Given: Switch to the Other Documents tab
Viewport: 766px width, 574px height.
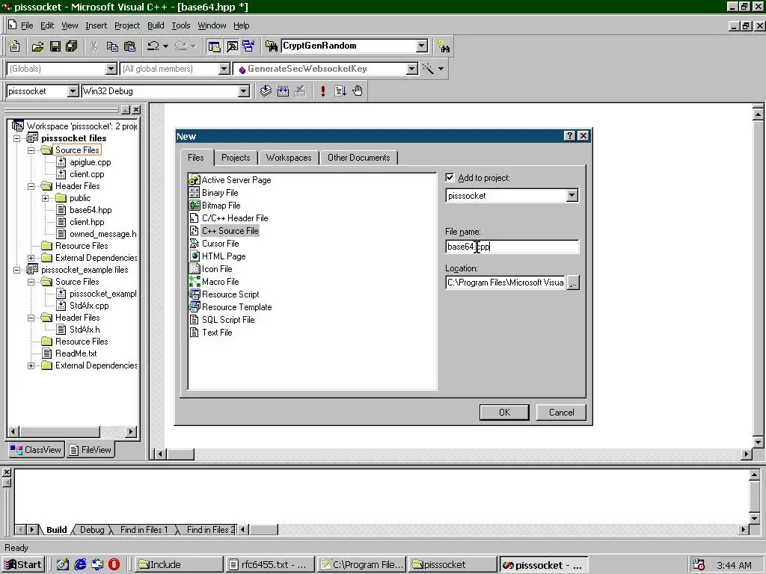Looking at the screenshot, I should 358,158.
